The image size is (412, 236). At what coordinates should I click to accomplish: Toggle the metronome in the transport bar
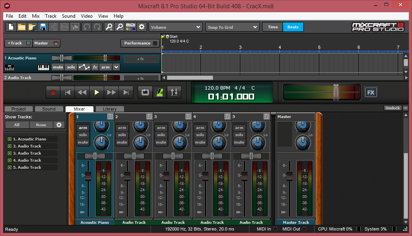click(x=160, y=92)
